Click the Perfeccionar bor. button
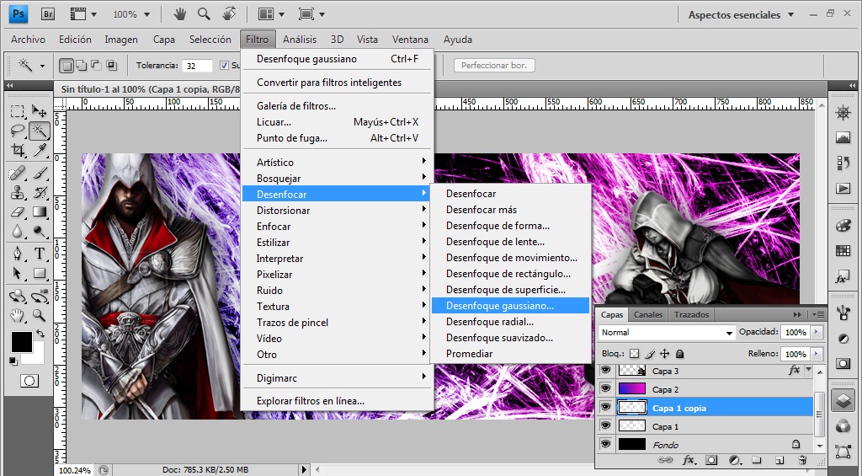Viewport: 862px width, 476px height. coord(494,66)
